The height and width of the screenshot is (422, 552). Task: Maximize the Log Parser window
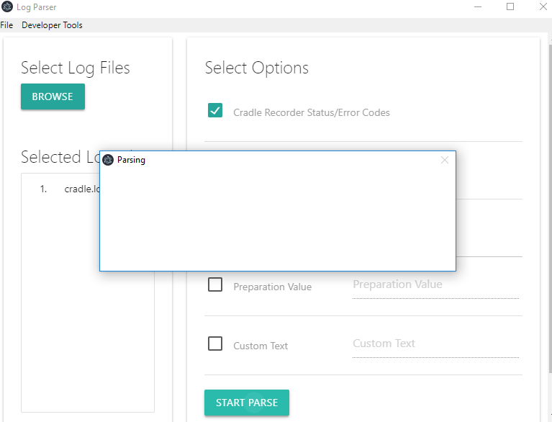[510, 6]
